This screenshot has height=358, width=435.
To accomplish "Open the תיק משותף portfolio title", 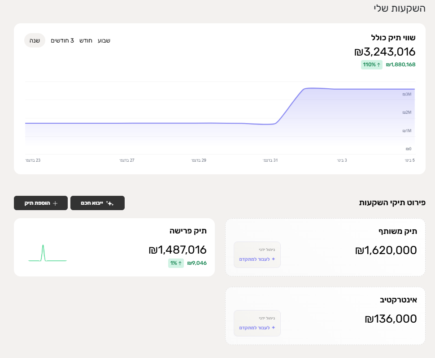I will (x=397, y=231).
